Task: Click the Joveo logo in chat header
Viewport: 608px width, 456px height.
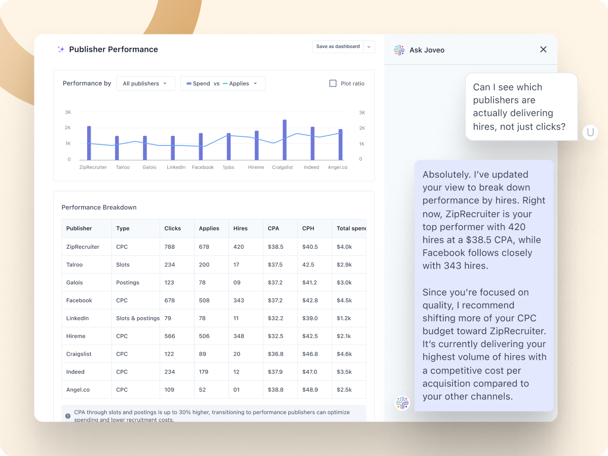Action: click(x=399, y=50)
